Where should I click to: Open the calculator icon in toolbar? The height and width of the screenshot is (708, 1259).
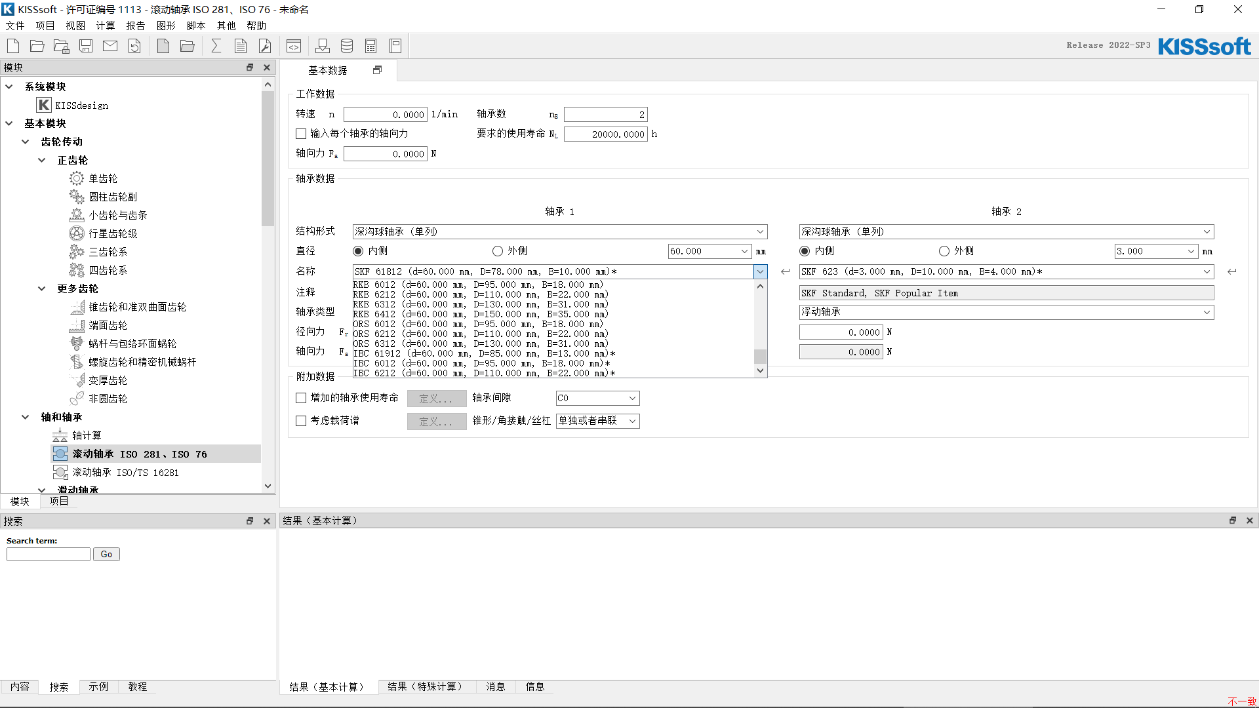[371, 46]
